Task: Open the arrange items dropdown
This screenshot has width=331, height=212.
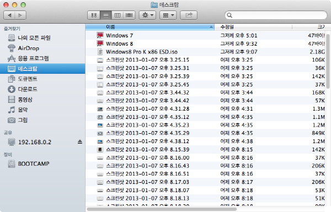Action: click(168, 15)
